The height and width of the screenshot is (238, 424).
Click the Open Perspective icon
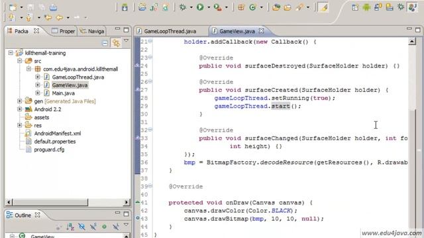point(355,7)
